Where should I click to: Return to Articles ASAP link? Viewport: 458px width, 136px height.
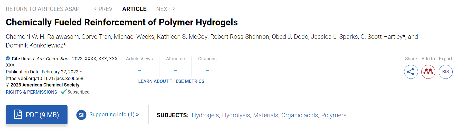coord(43,9)
